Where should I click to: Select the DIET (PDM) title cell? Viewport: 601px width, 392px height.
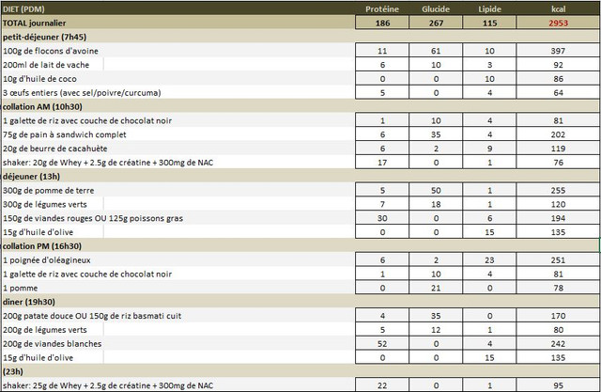click(27, 8)
